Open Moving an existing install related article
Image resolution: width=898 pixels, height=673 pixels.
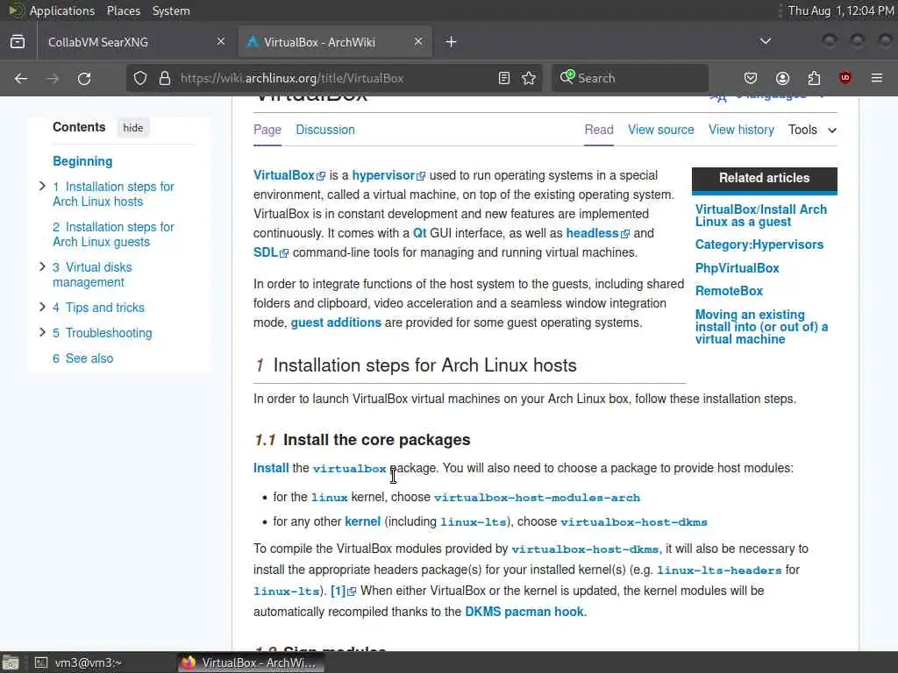762,327
